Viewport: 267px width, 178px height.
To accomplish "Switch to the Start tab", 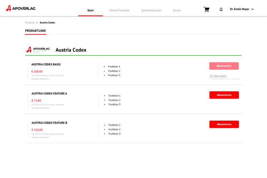I will [90, 11].
